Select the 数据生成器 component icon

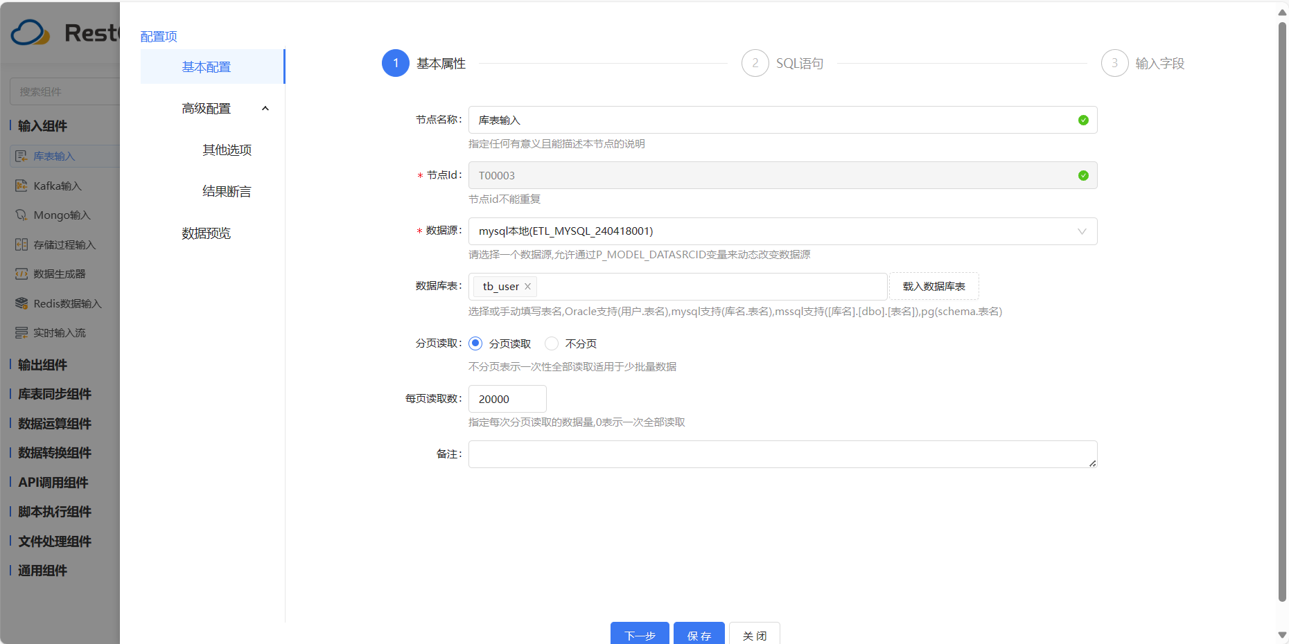coord(21,274)
